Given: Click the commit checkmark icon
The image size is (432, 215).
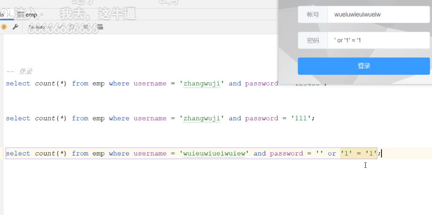Looking at the screenshot, I should pyautogui.click(x=61, y=27).
